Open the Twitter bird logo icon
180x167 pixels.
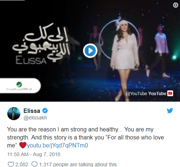pos(170,111)
